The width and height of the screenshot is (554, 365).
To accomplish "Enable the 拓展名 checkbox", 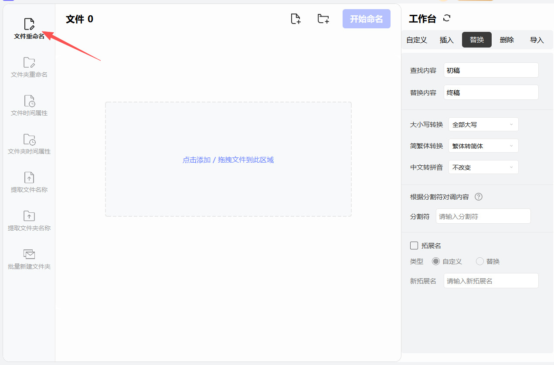I will [414, 246].
